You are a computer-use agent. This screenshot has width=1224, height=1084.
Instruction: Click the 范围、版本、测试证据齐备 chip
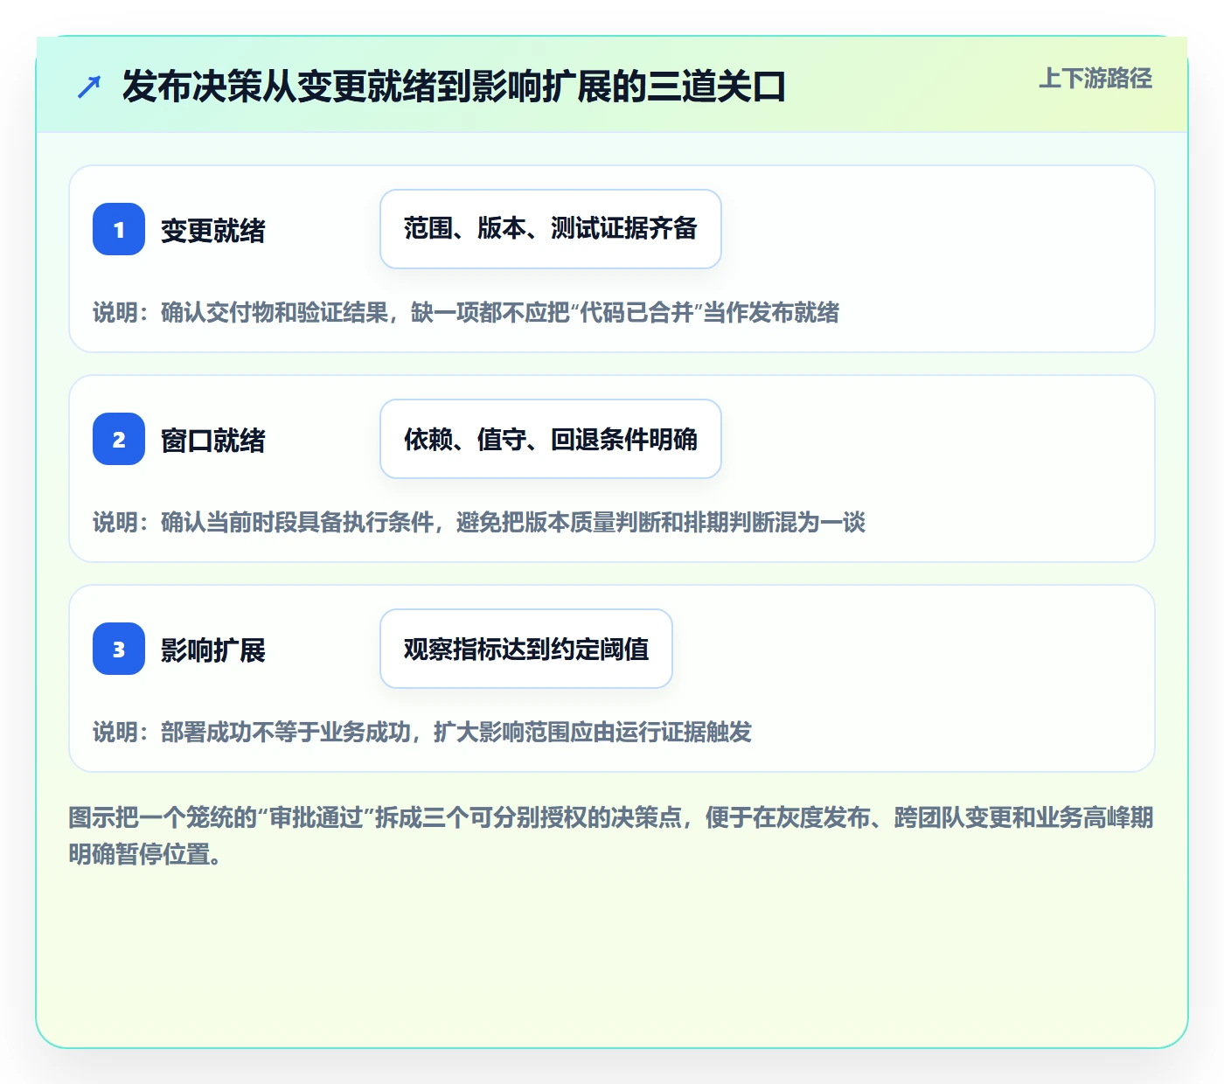pos(551,229)
